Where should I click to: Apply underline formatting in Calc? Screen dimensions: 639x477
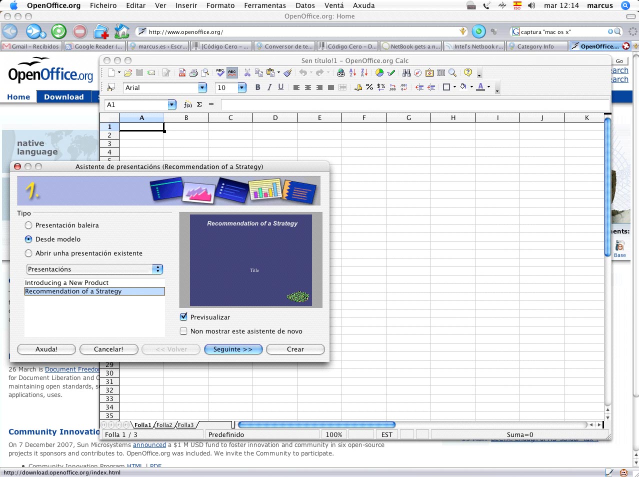[x=280, y=87]
